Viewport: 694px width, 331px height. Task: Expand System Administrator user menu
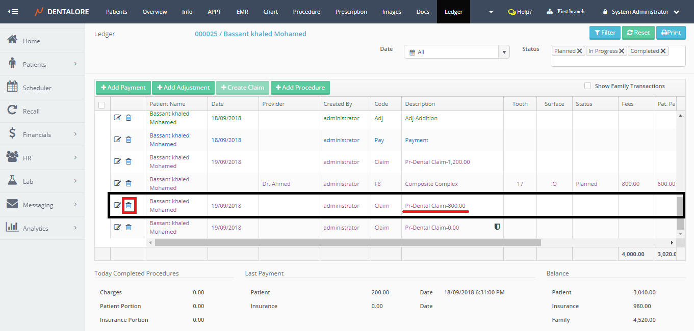pyautogui.click(x=641, y=12)
